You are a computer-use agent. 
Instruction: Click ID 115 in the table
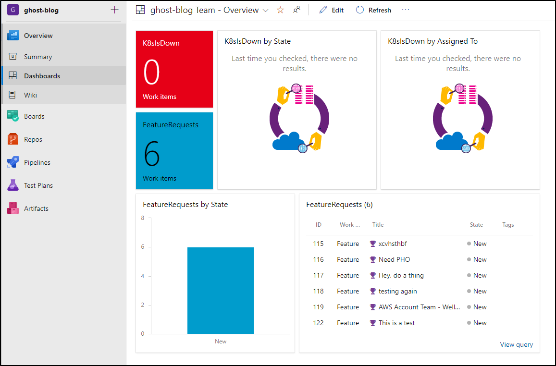tap(319, 244)
